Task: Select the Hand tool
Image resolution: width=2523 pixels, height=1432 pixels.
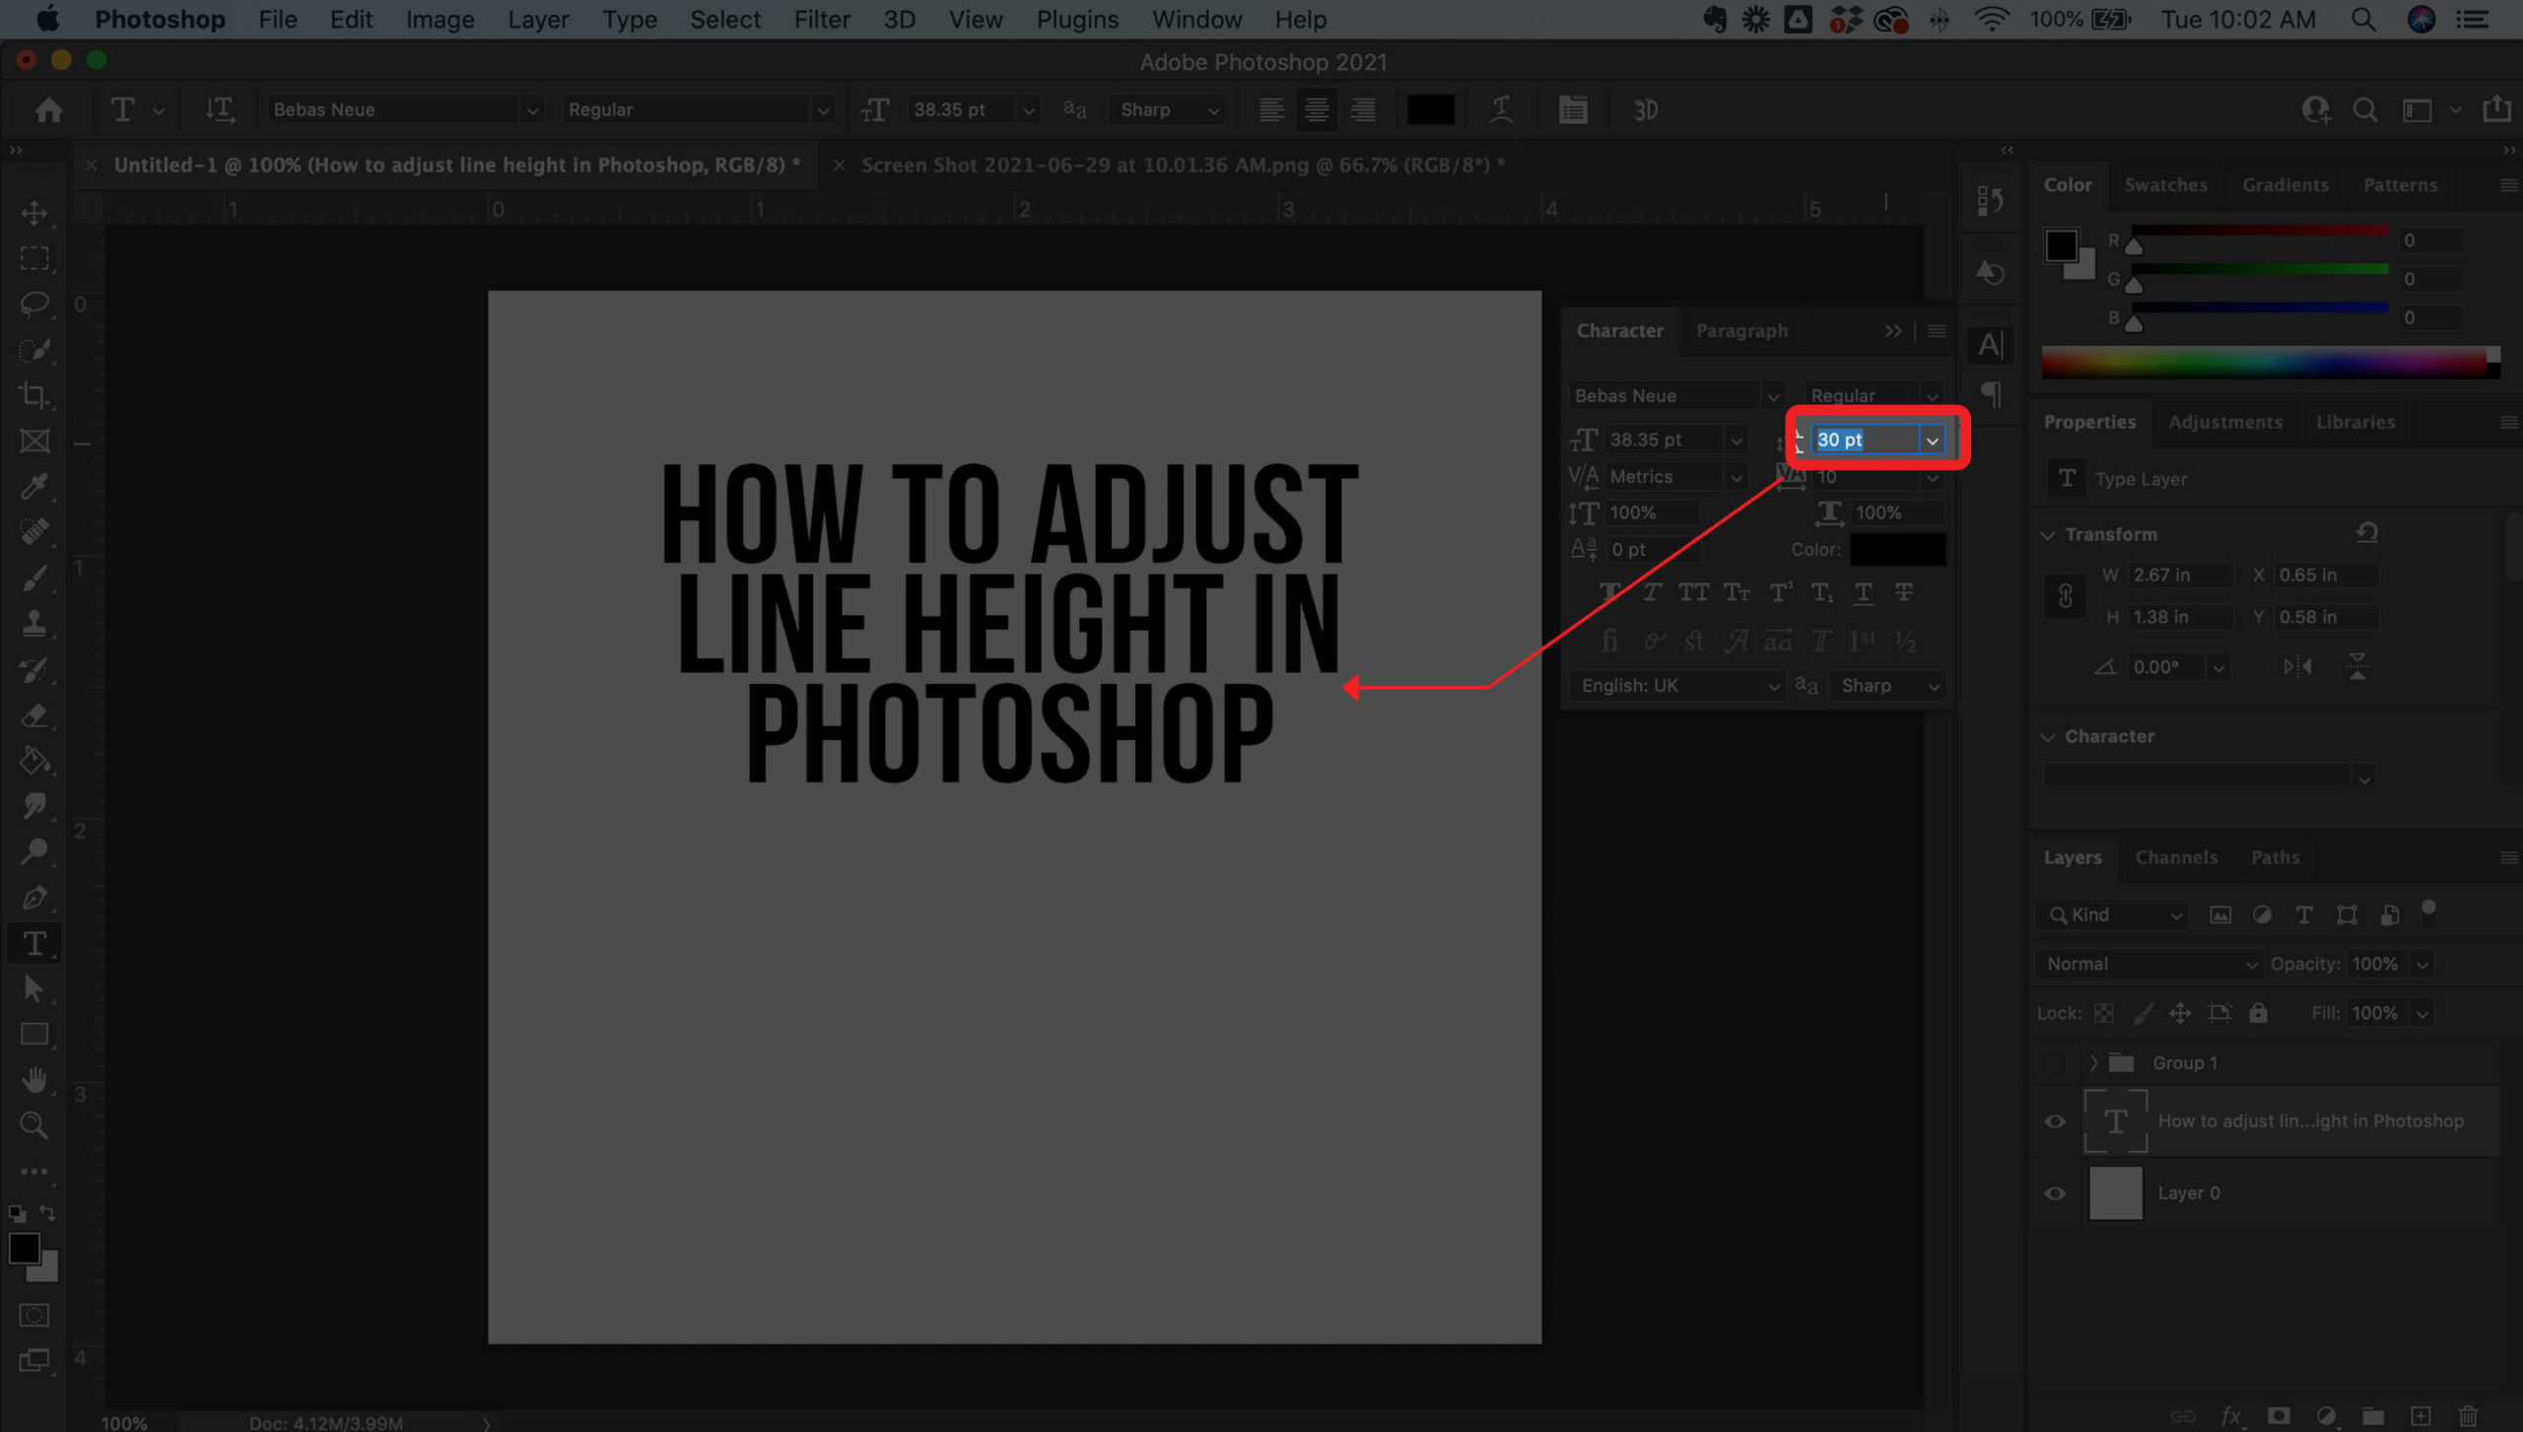Action: pyautogui.click(x=34, y=1079)
